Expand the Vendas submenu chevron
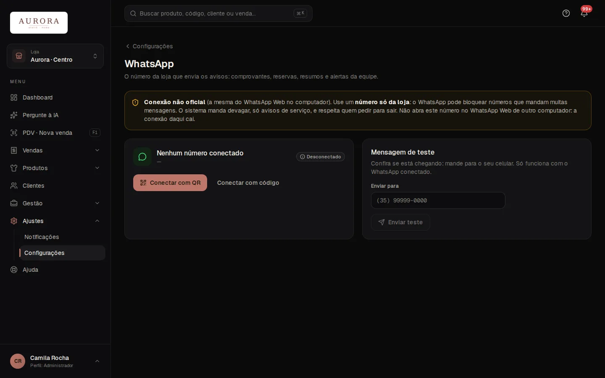 pyautogui.click(x=97, y=150)
